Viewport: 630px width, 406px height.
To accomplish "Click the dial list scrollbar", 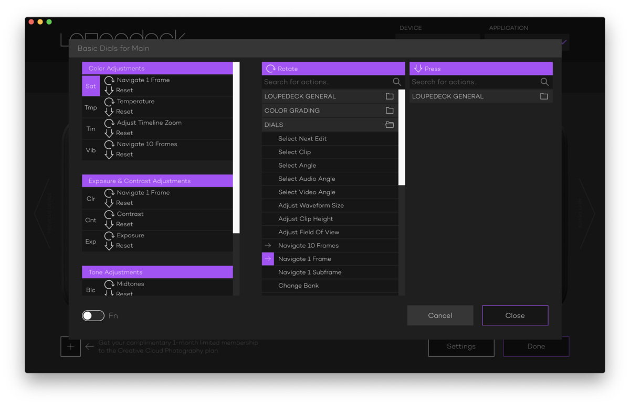I will (x=236, y=148).
